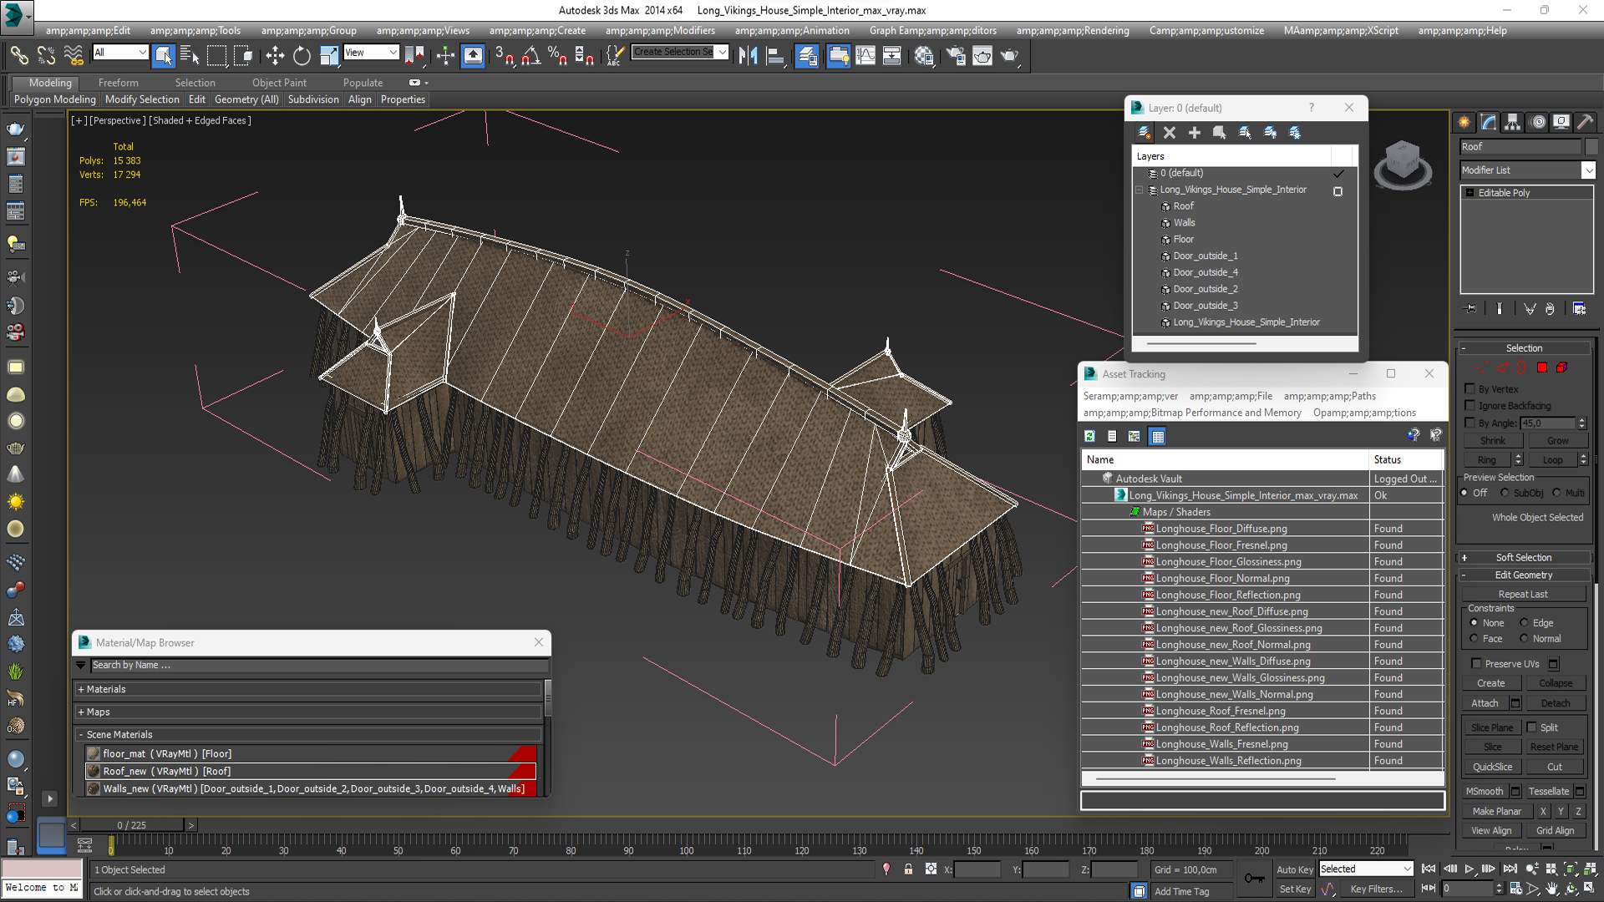Click the Render Production teapot icon

point(1010,56)
